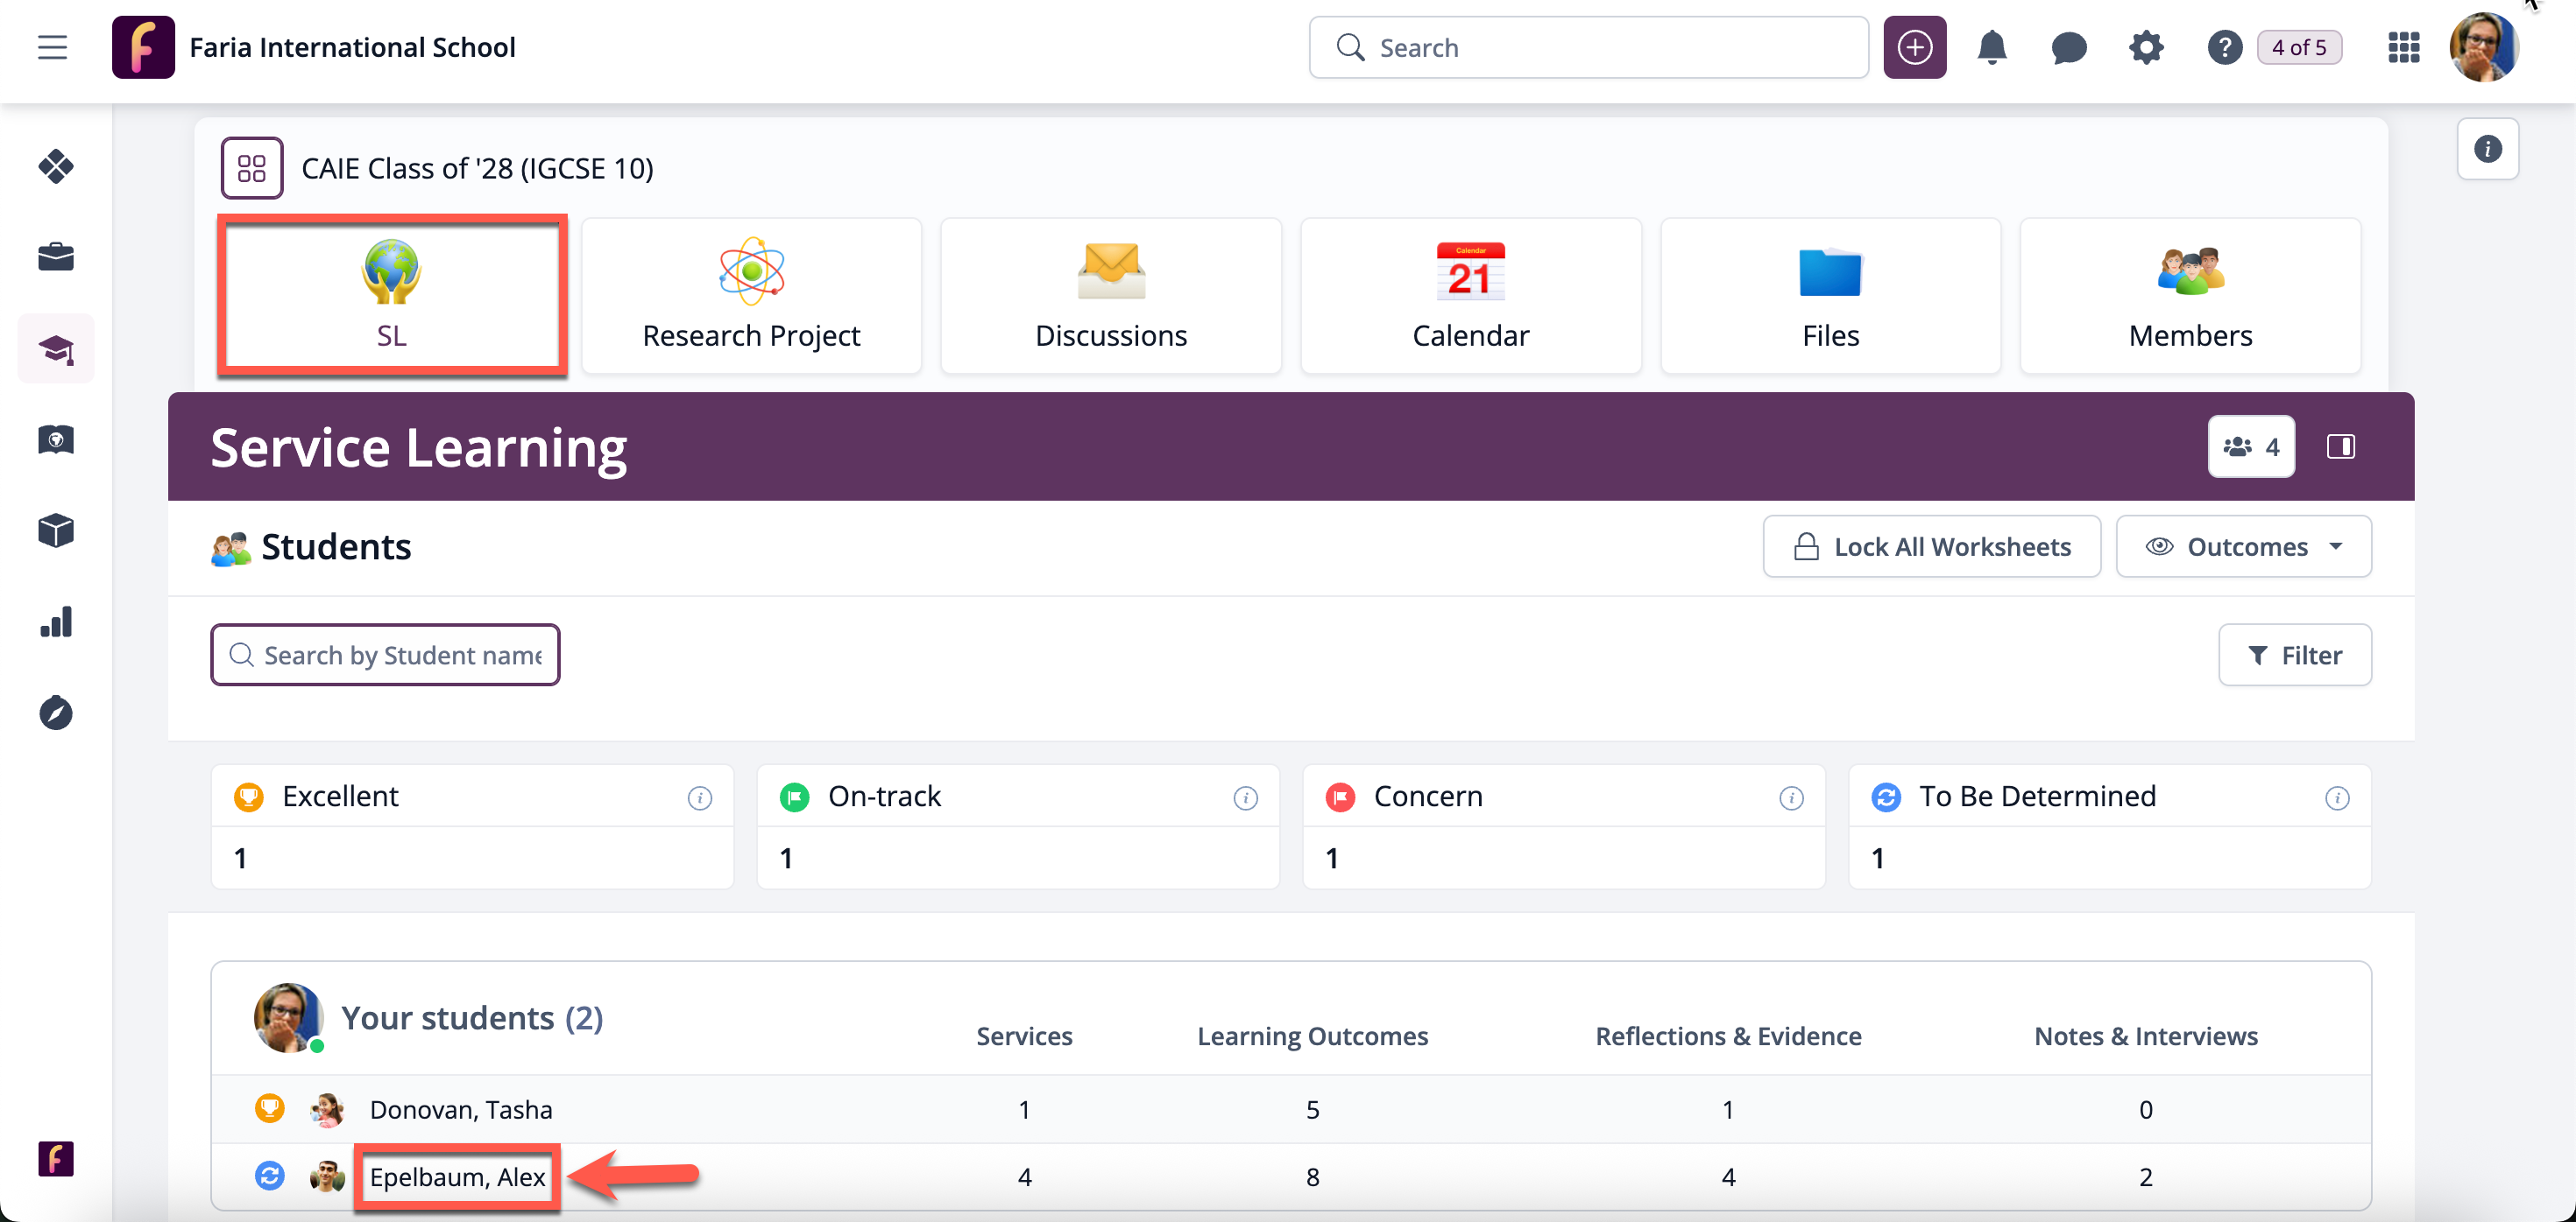This screenshot has height=1222, width=2576.
Task: Open the notifications bell icon
Action: click(x=1991, y=47)
